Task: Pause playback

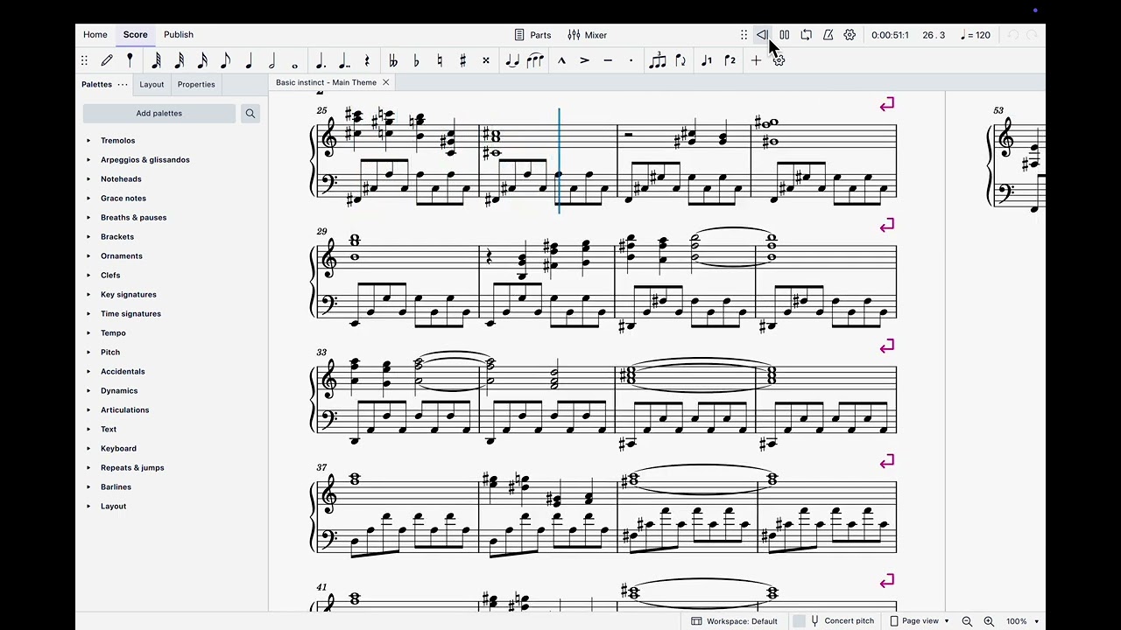Action: pos(785,35)
